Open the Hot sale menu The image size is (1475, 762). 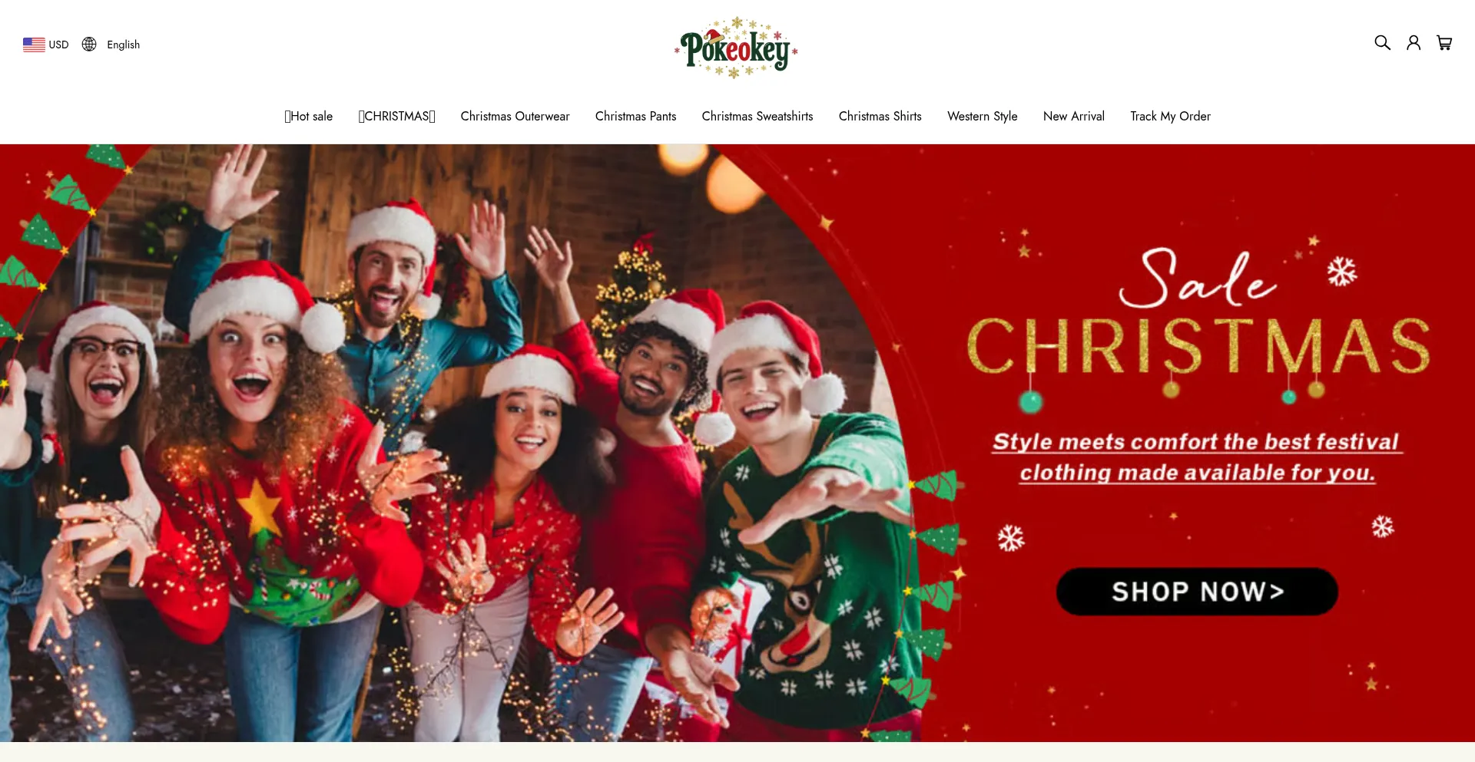click(x=309, y=117)
